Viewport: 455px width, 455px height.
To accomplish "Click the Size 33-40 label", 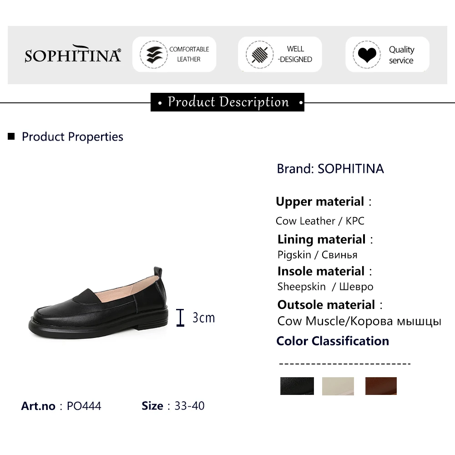I will pyautogui.click(x=173, y=406).
